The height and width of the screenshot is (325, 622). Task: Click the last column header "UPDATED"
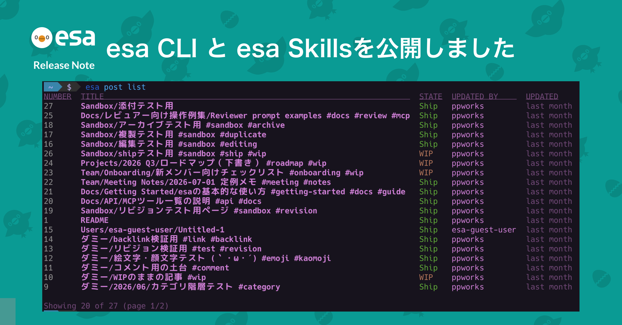coord(542,97)
